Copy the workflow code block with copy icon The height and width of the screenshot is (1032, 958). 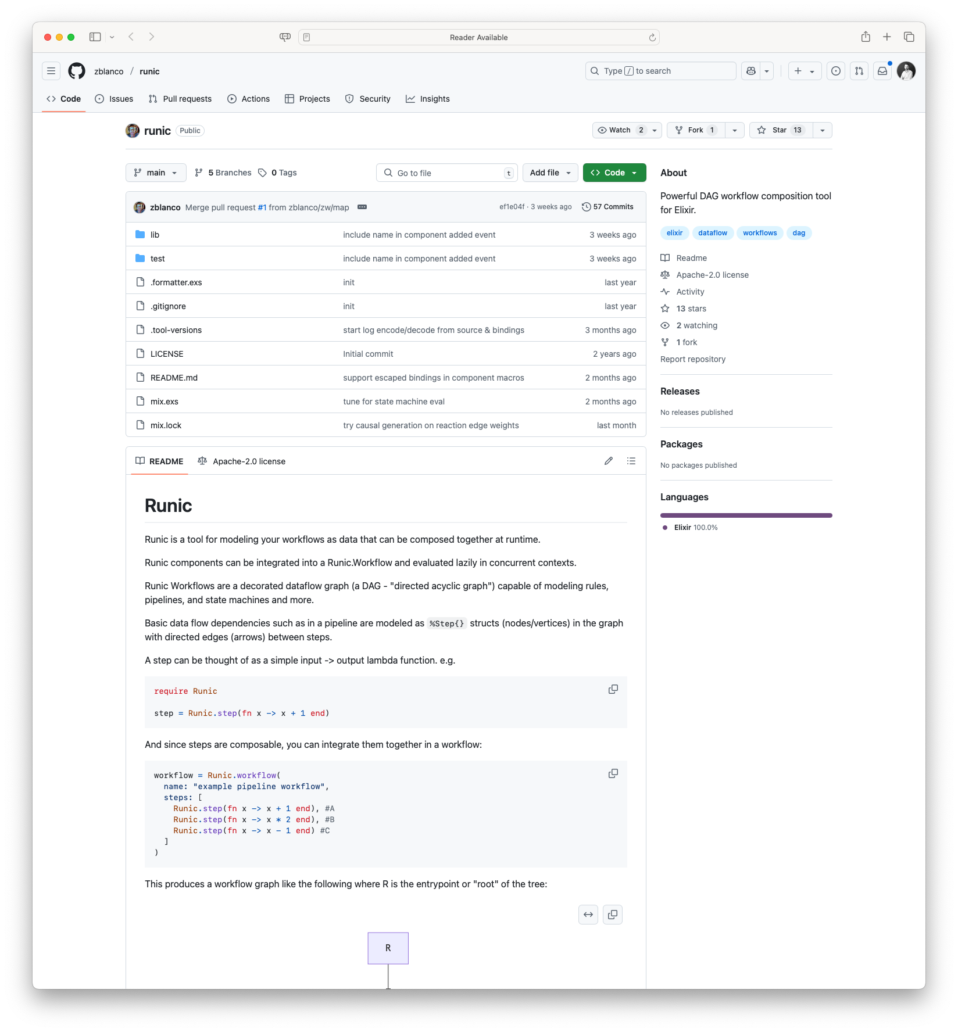[613, 773]
